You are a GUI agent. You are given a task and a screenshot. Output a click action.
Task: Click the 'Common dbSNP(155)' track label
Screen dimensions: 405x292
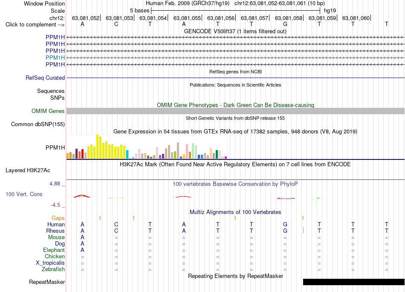pyautogui.click(x=38, y=124)
